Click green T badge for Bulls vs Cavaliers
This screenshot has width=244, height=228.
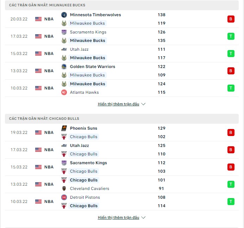231,184
